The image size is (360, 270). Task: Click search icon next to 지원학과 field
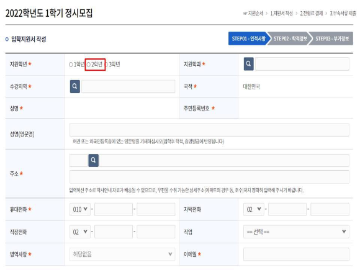[248, 64]
